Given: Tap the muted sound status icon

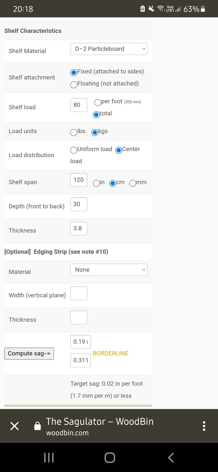Looking at the screenshot, I should point(152,9).
